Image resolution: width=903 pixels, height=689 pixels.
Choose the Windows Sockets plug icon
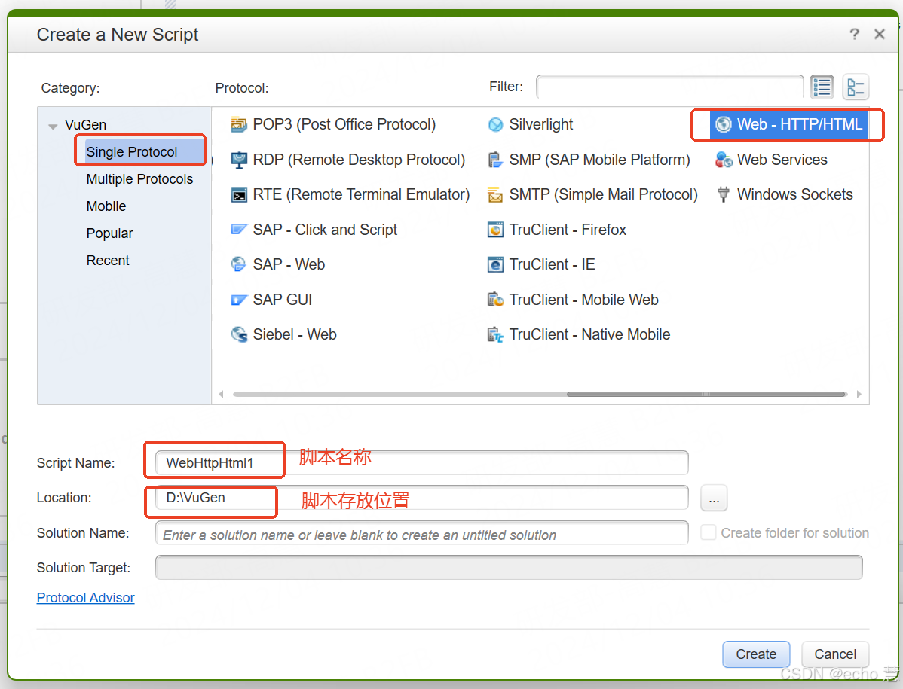tap(724, 194)
